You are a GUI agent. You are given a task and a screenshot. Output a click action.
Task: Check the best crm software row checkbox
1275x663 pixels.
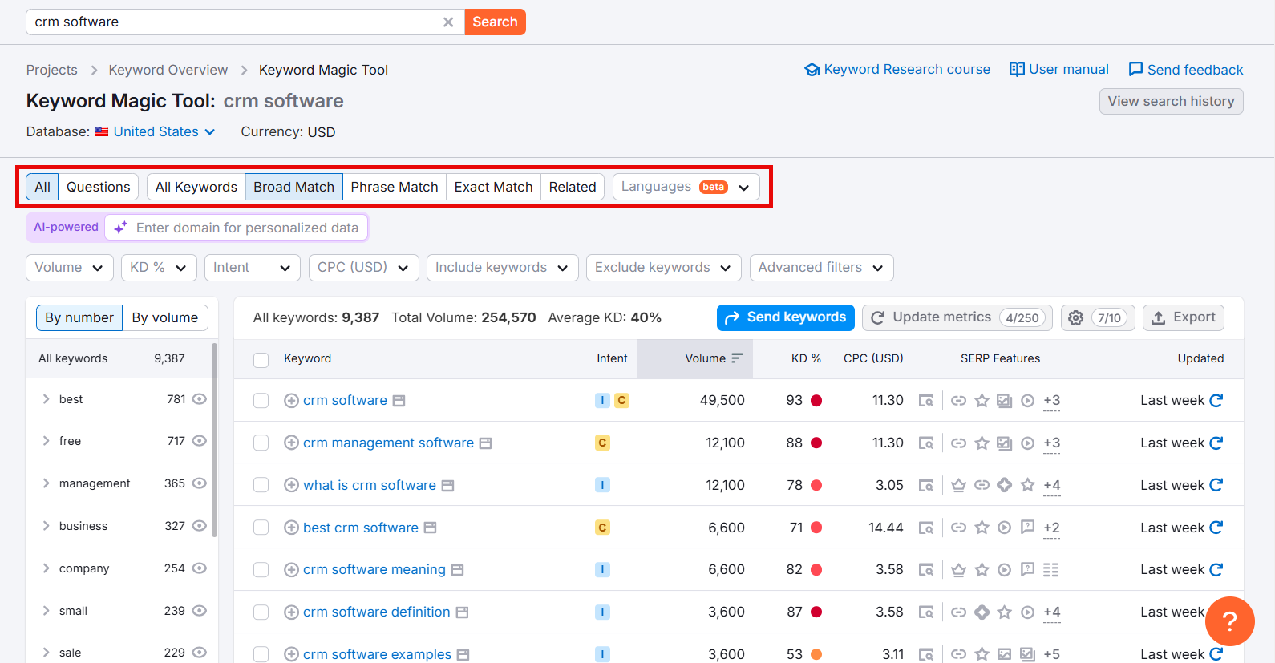[261, 528]
